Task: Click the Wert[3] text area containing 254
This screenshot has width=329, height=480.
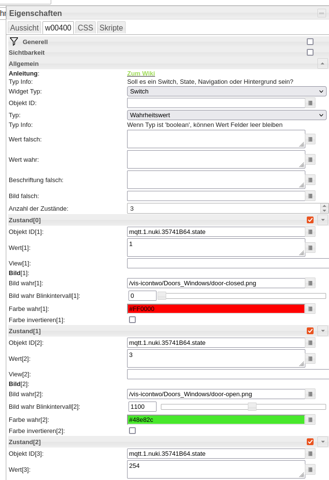Action: [216, 469]
